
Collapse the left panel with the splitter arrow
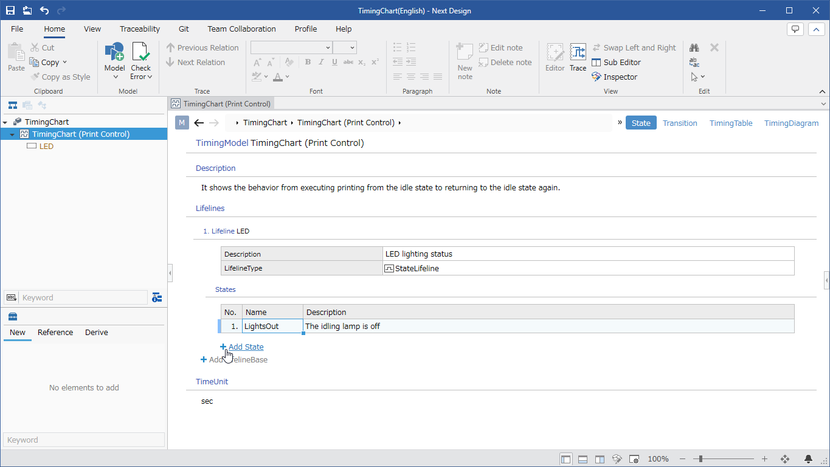click(170, 274)
